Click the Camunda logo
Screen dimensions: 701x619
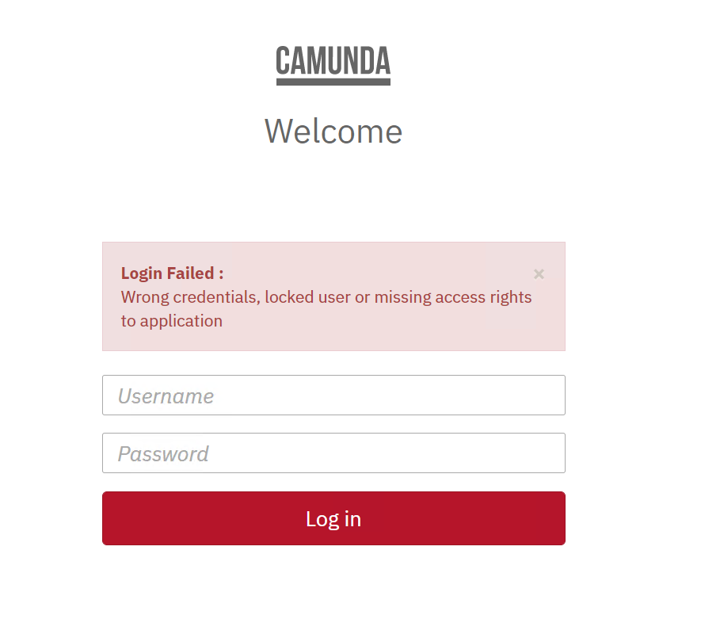(x=333, y=65)
